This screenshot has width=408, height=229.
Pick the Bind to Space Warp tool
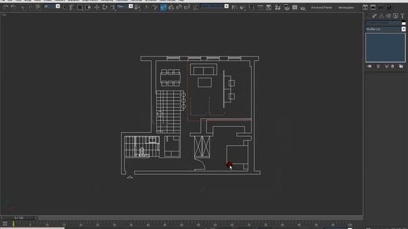(x=38, y=7)
